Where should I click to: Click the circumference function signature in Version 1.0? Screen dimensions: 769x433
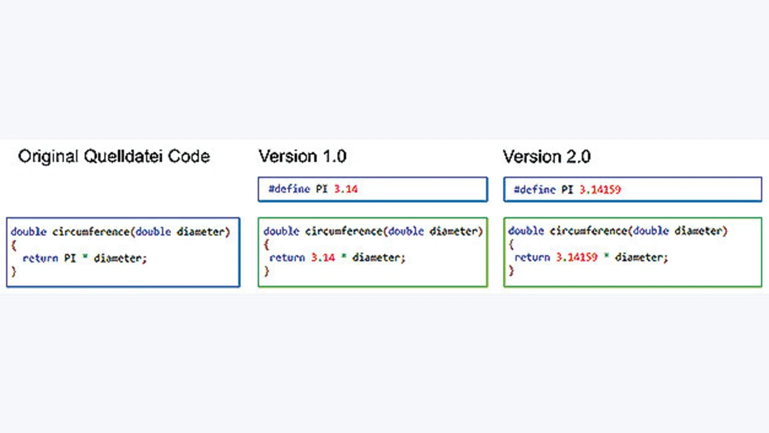373,231
